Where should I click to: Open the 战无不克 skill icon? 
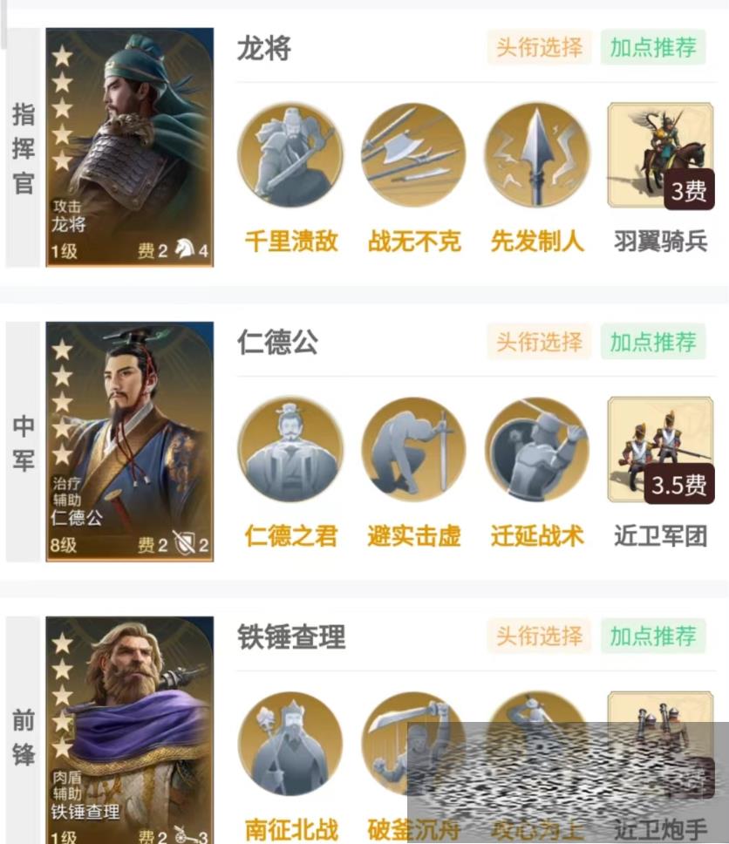[413, 155]
